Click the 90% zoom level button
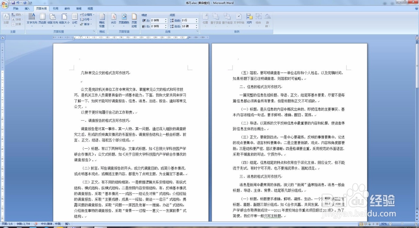Image resolution: width=419 pixels, height=228 pixels. [384, 224]
